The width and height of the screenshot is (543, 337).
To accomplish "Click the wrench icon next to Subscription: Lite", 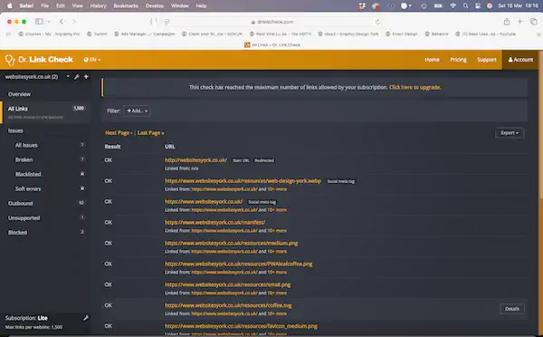I will coord(86,318).
